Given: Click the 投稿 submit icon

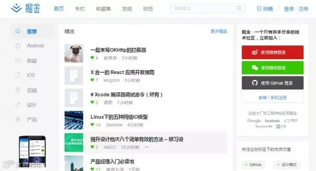Looking at the screenshot, I should click(x=259, y=9).
